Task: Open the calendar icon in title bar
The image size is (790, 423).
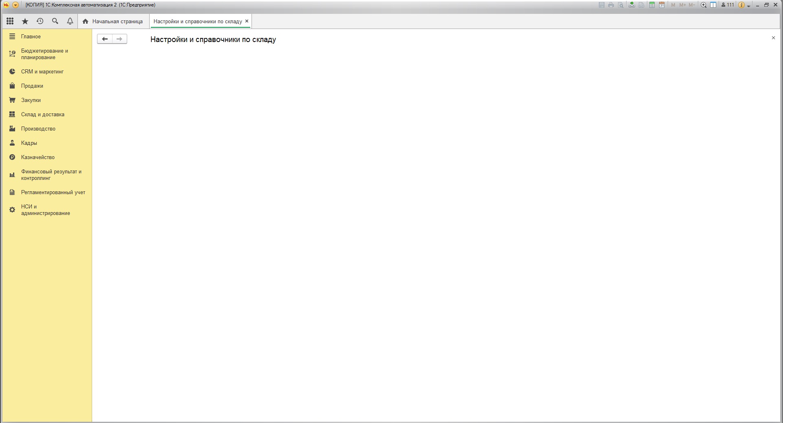Action: 662,5
